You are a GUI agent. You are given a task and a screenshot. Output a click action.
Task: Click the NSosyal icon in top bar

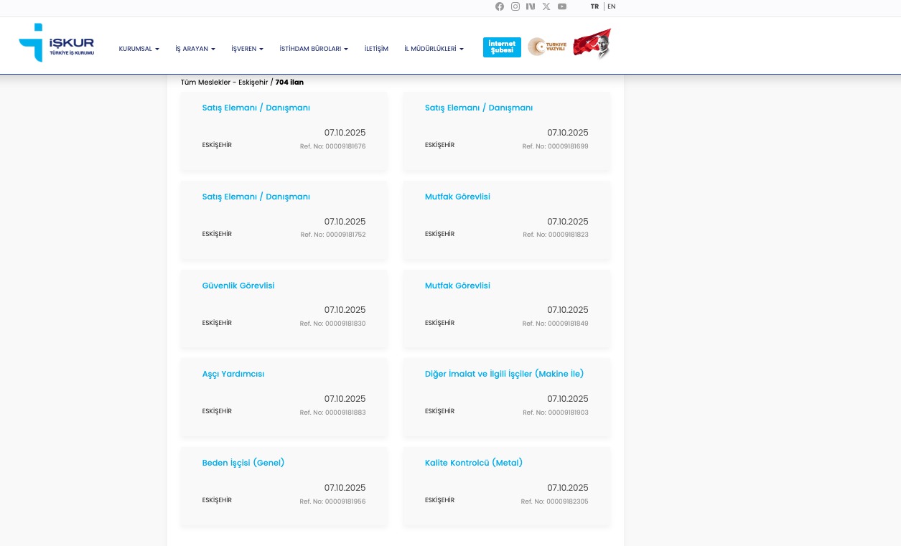coord(531,6)
